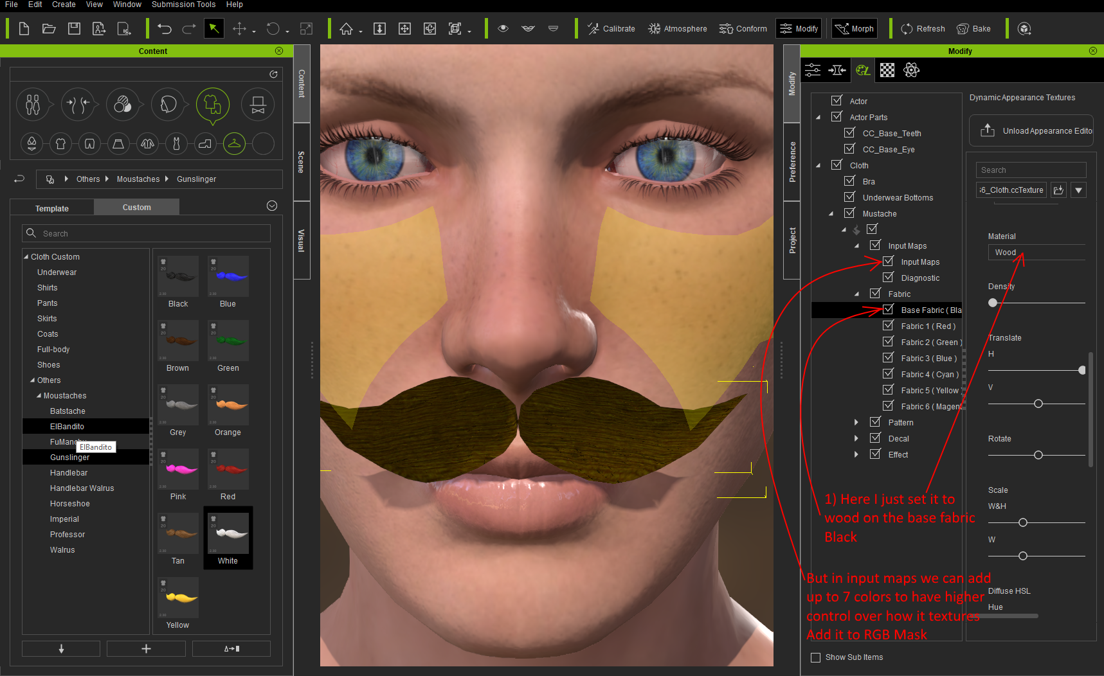Click the Atmosphere button
The width and height of the screenshot is (1104, 676).
[x=677, y=29]
